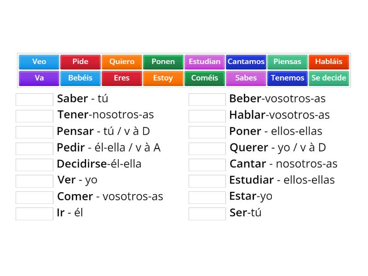Click the orange 'Habláis' tile
This screenshot has width=368, height=276.
point(328,62)
